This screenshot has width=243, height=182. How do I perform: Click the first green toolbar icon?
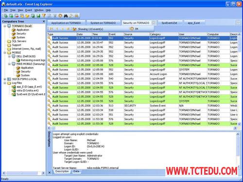point(6,16)
